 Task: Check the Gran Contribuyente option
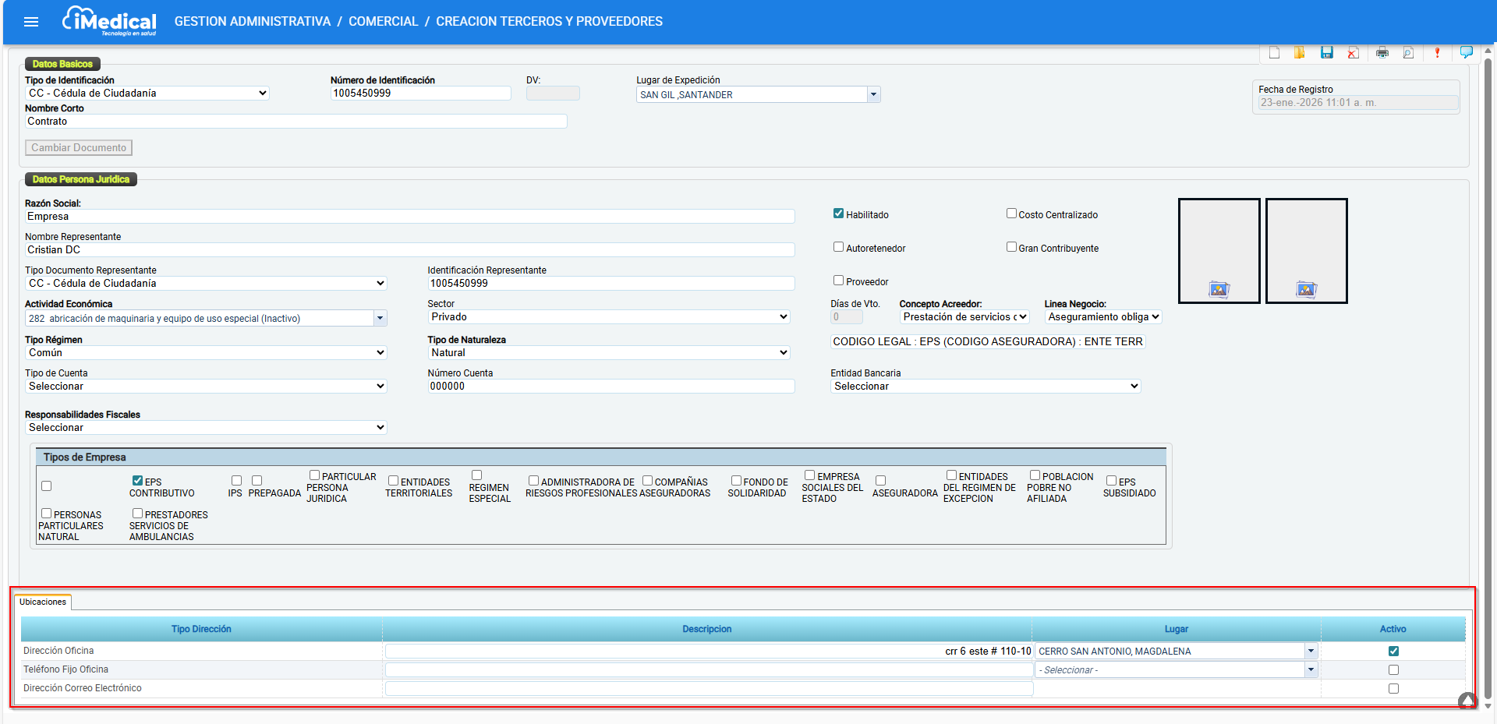pyautogui.click(x=1011, y=247)
